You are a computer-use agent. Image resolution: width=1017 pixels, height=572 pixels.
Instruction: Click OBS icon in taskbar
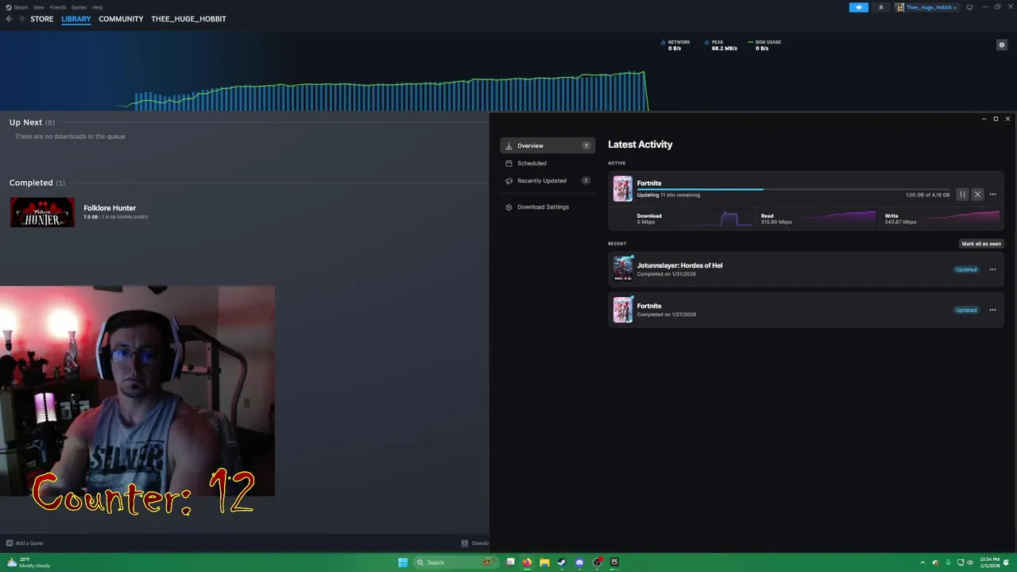point(597,562)
